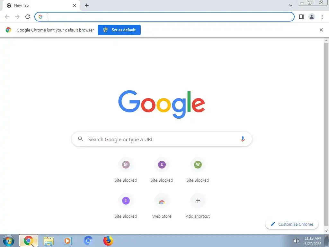Open File Explorer from the taskbar

tap(49, 241)
